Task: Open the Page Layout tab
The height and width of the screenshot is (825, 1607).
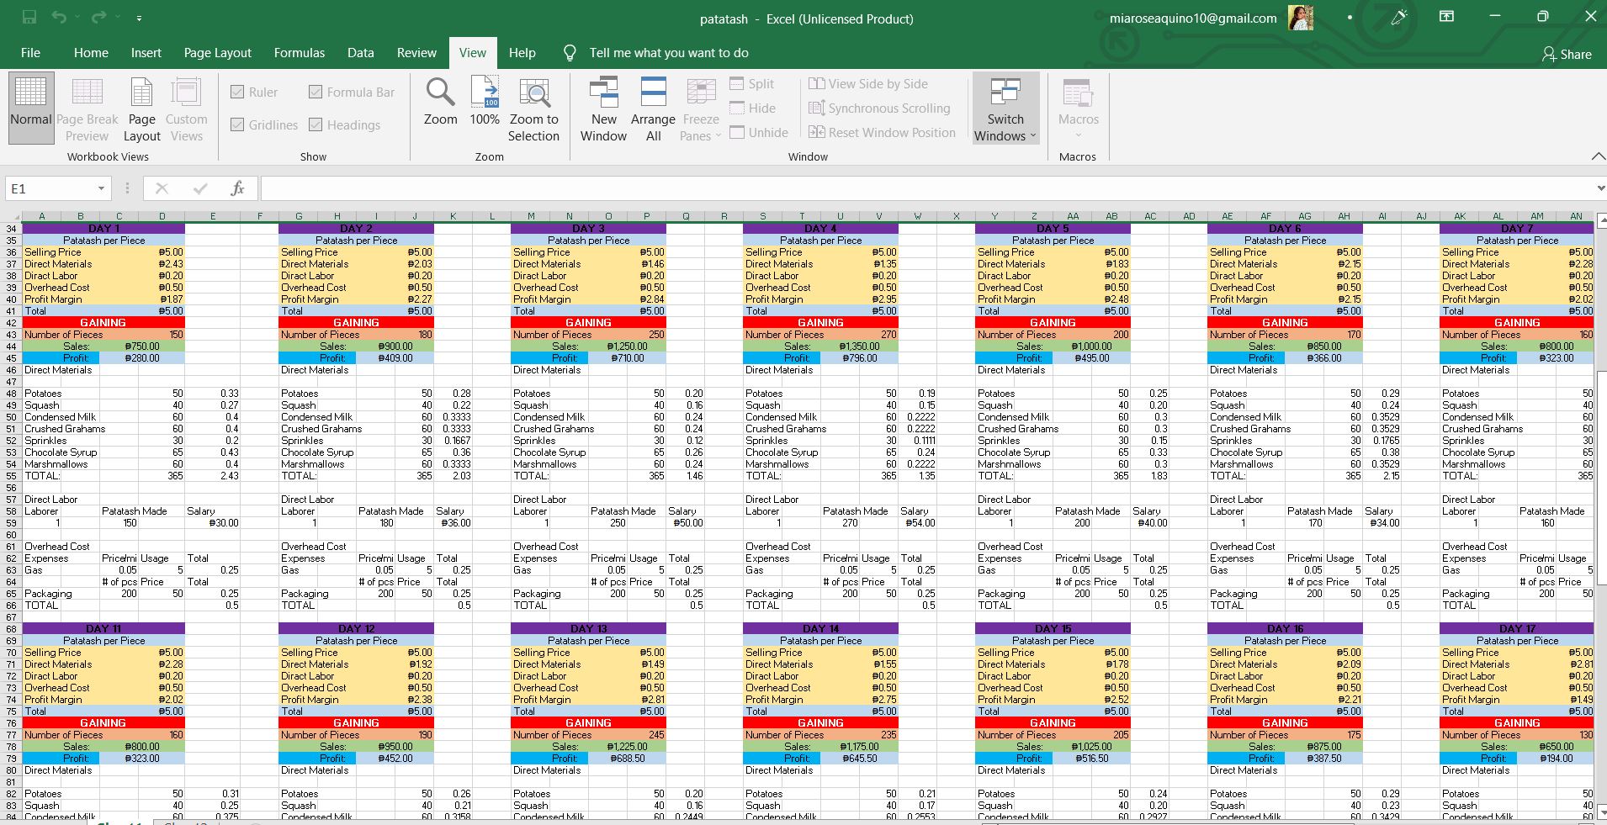Action: coord(217,53)
